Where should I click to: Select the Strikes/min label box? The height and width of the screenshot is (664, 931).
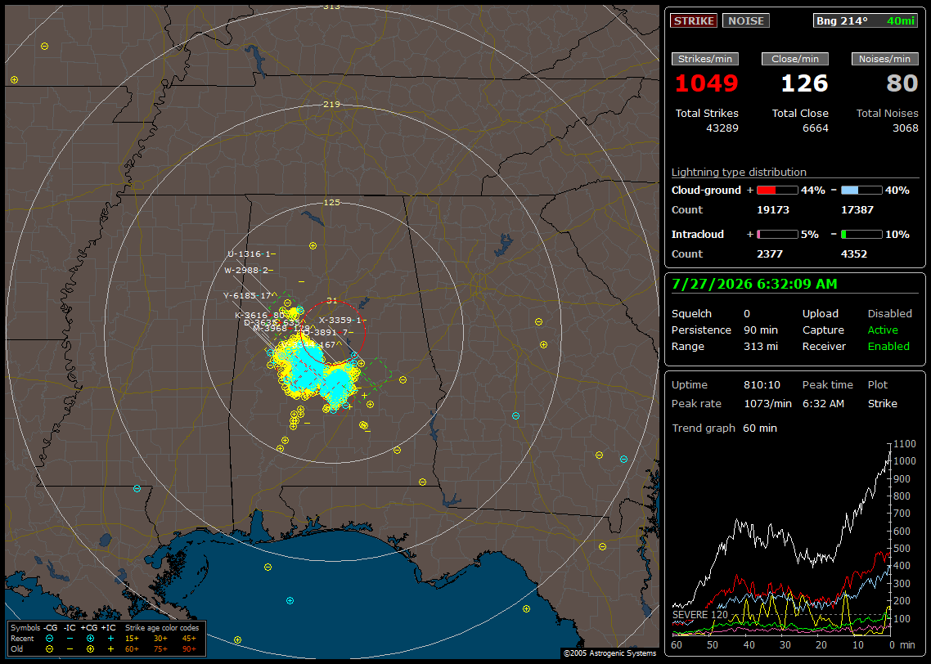pyautogui.click(x=705, y=59)
